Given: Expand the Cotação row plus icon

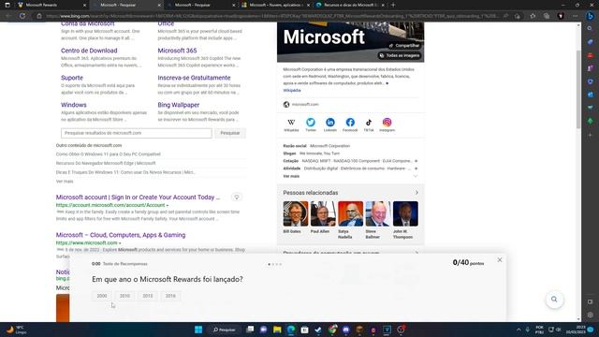Looking at the screenshot, I should (x=416, y=161).
